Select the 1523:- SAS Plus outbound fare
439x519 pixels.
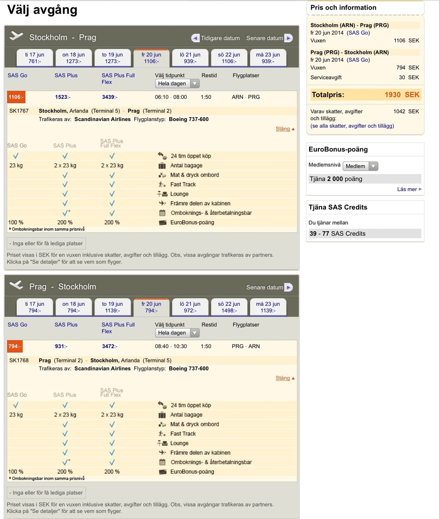click(x=62, y=97)
